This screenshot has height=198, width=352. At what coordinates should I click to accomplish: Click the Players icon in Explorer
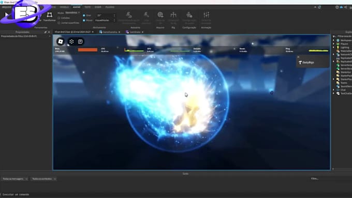(x=338, y=44)
